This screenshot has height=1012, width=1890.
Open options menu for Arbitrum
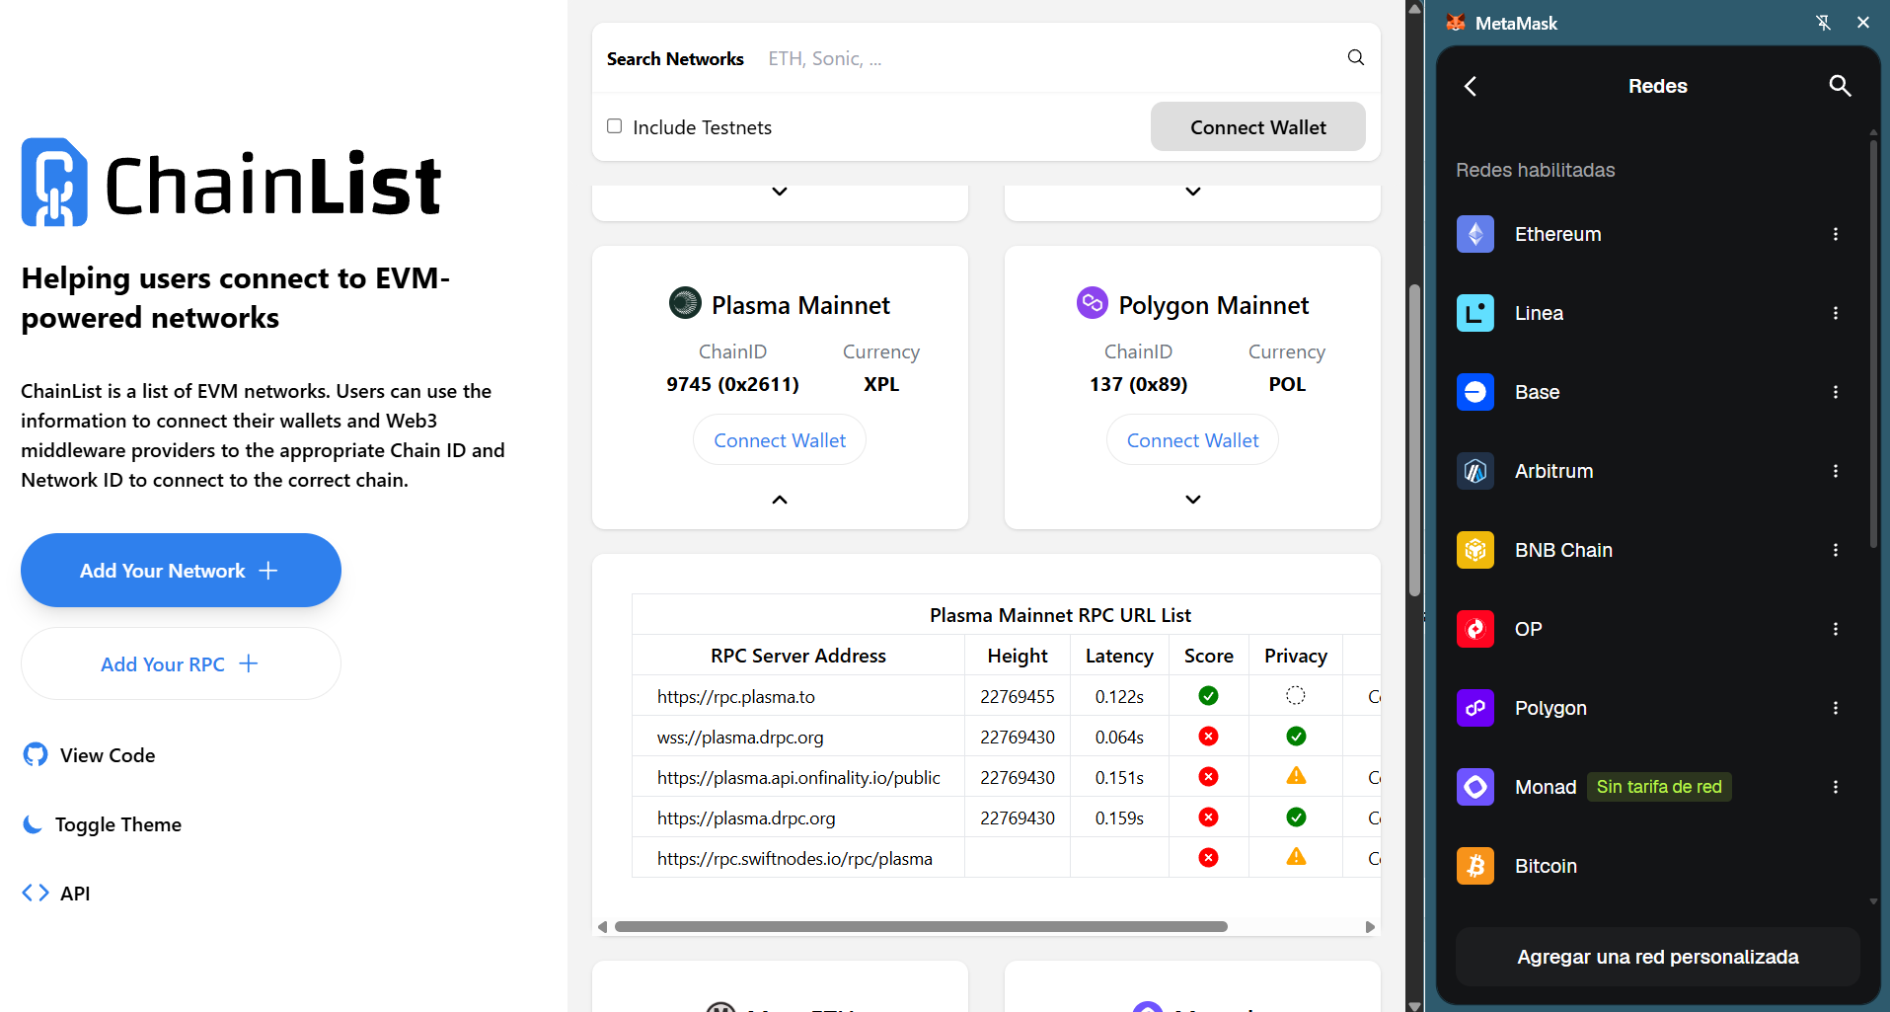[x=1836, y=471]
